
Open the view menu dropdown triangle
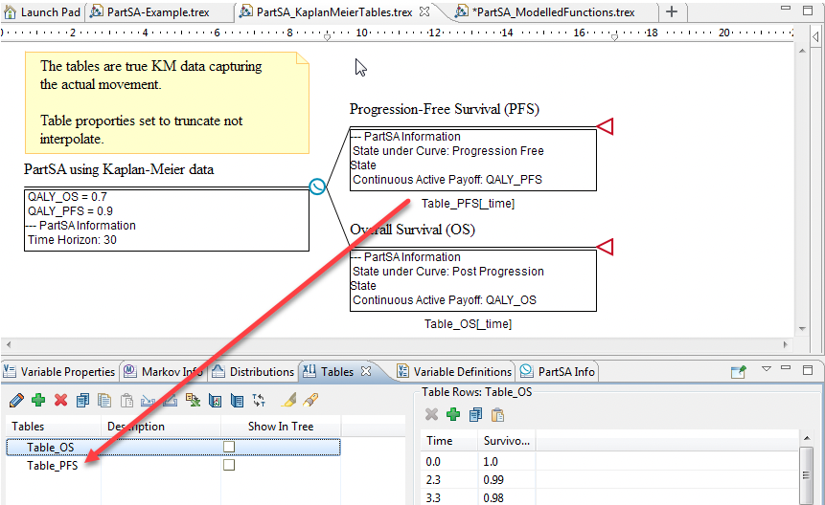pos(766,370)
